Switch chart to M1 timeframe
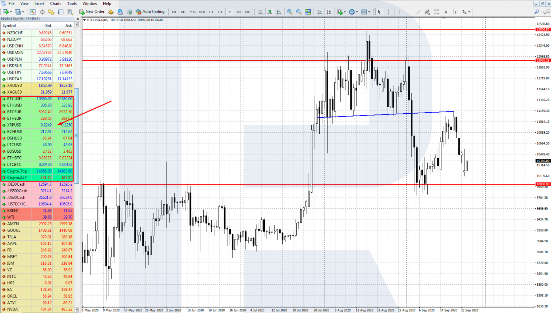The image size is (551, 313). click(174, 12)
